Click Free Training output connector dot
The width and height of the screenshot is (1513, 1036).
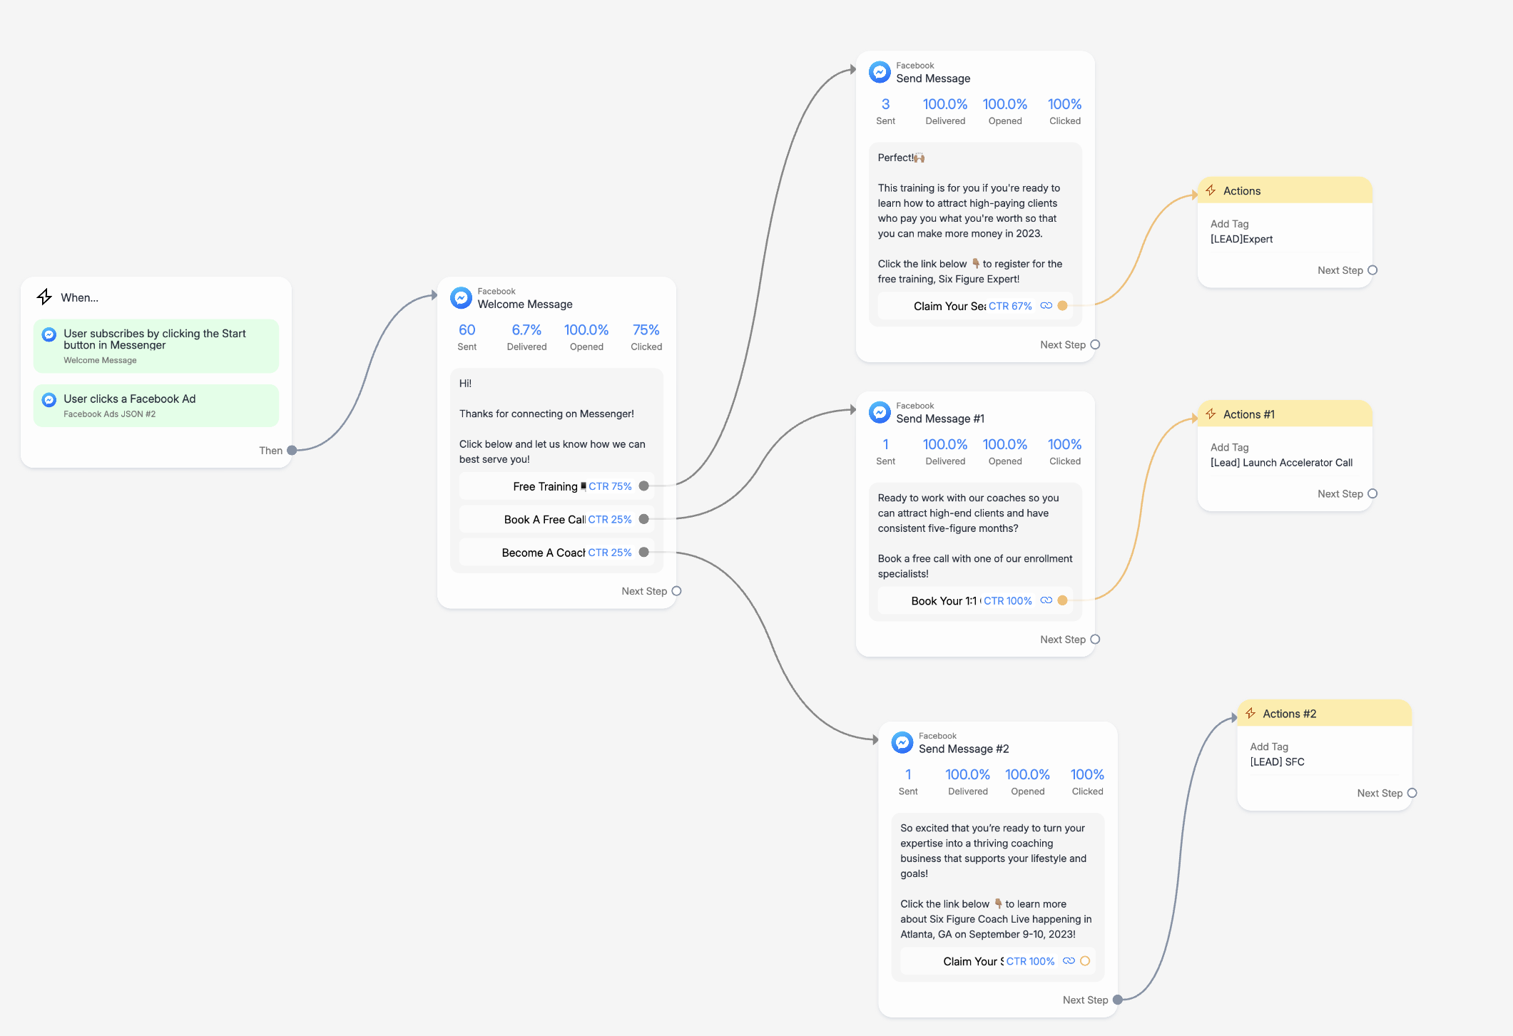point(644,486)
